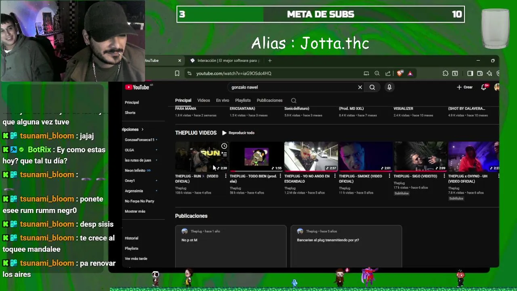Open the THEPLUG x CHYNO - UH thumbnail
The width and height of the screenshot is (517, 291).
(474, 156)
